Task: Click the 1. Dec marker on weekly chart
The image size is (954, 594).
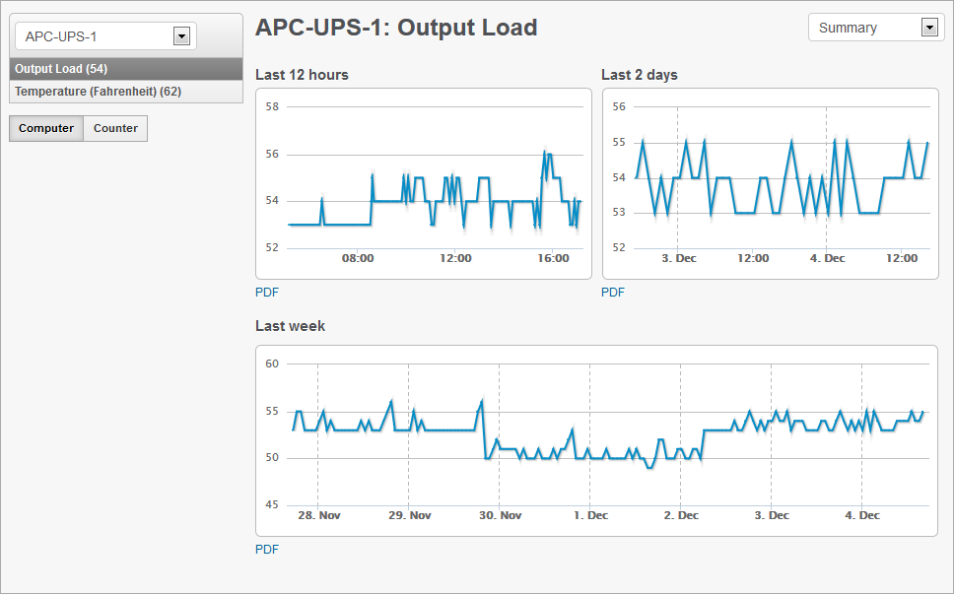Action: tap(590, 515)
